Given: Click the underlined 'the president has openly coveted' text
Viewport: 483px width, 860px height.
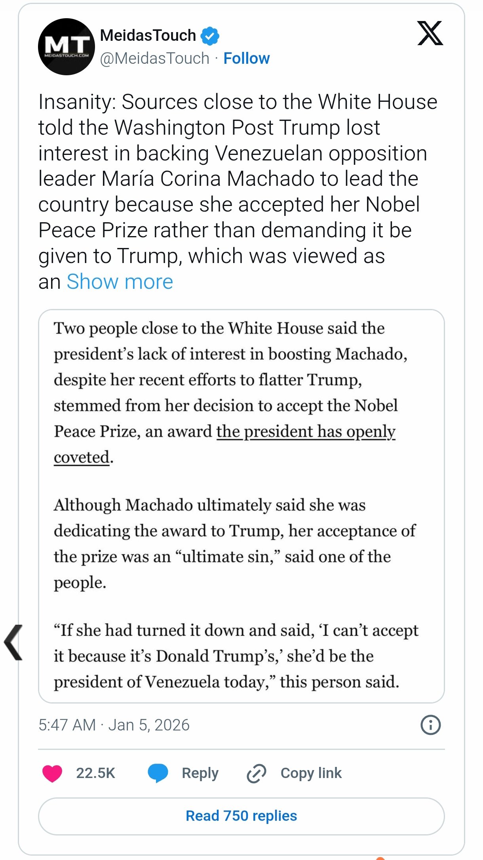Looking at the screenshot, I should 306,431.
